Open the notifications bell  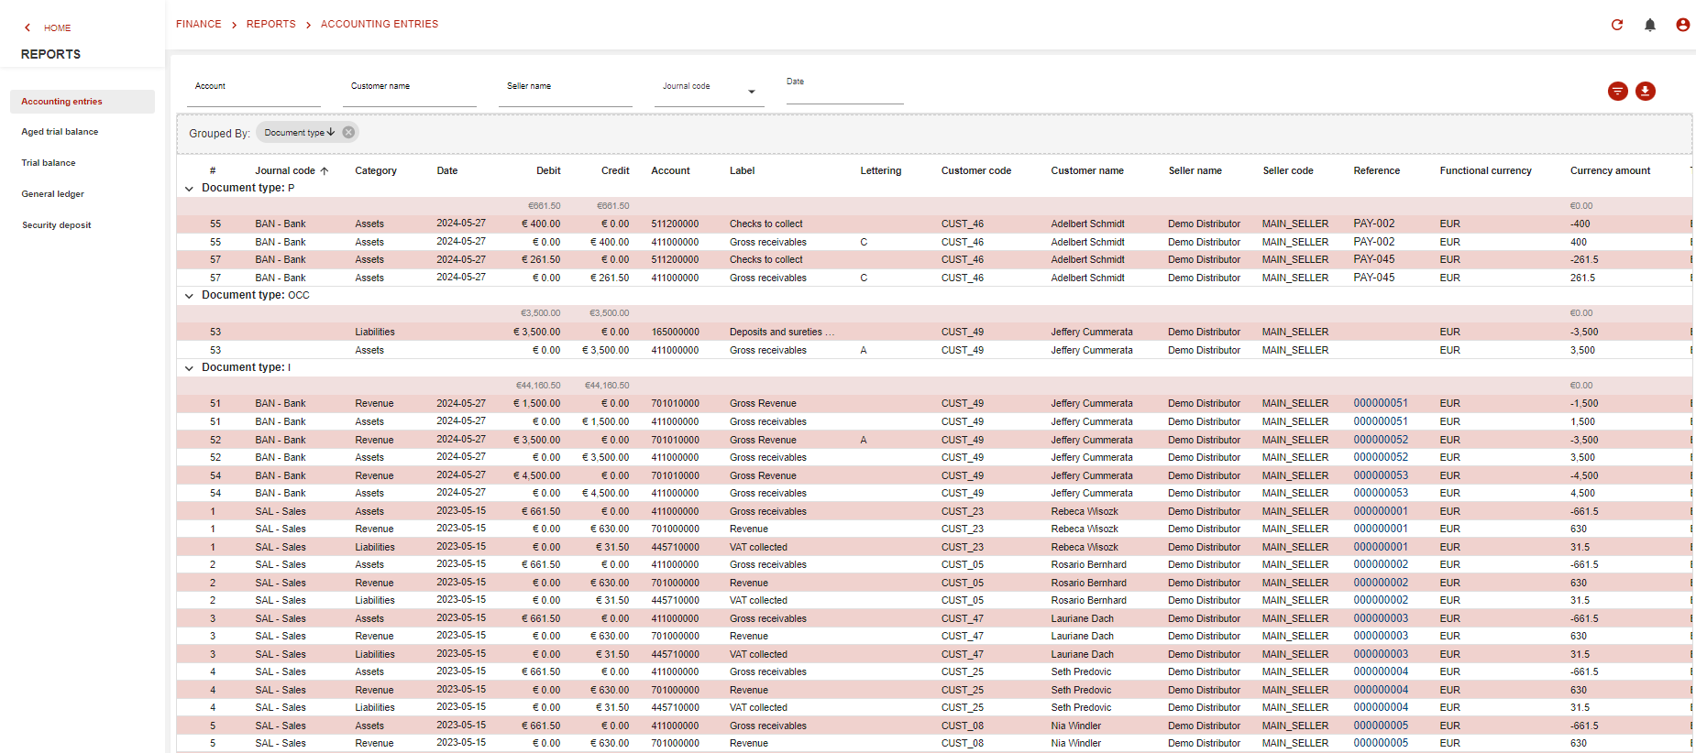point(1650,25)
